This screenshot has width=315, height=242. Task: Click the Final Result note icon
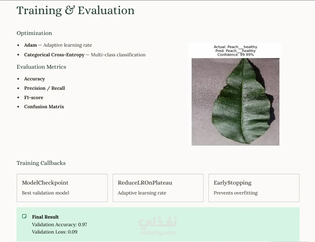pos(24,216)
